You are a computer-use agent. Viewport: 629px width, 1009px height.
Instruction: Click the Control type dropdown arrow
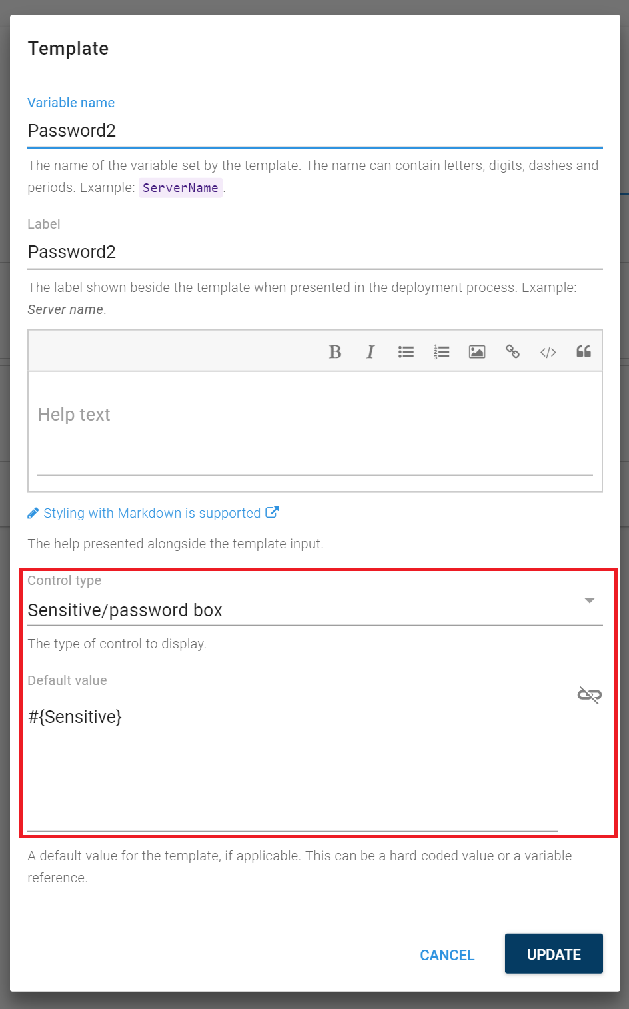tap(589, 600)
